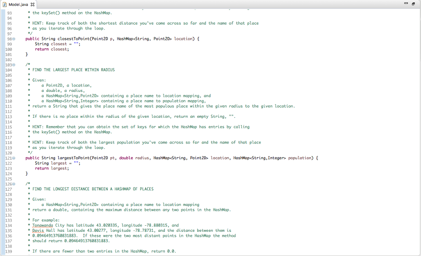Click the misspelled word Tonawanda
The width and height of the screenshot is (421, 256).
[x=42, y=225]
